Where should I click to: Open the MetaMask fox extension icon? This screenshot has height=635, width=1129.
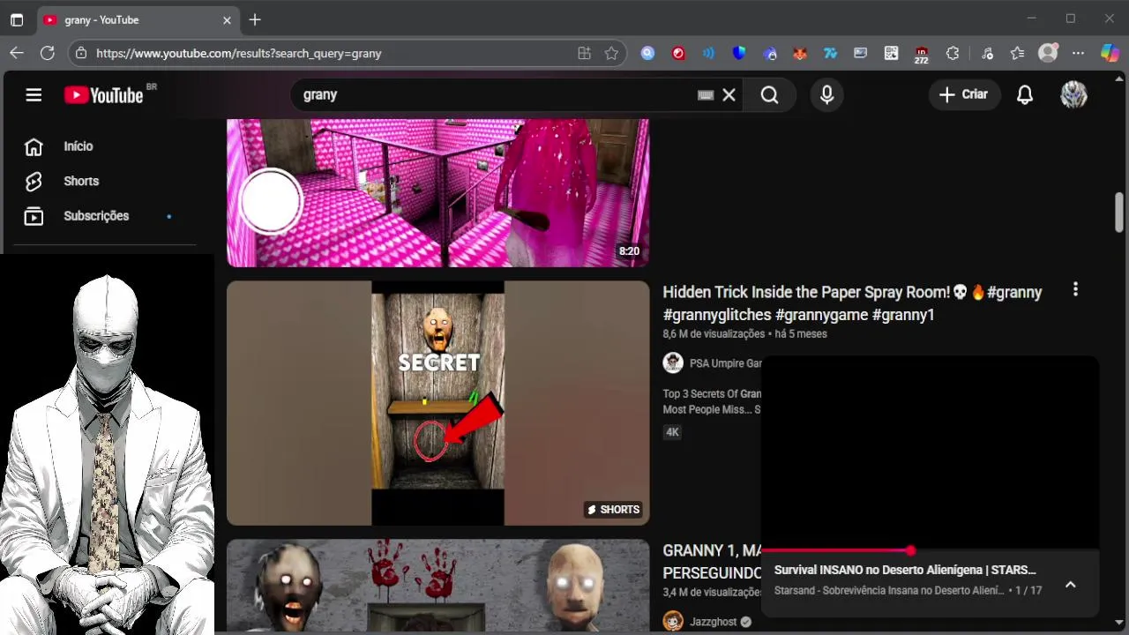coord(800,53)
